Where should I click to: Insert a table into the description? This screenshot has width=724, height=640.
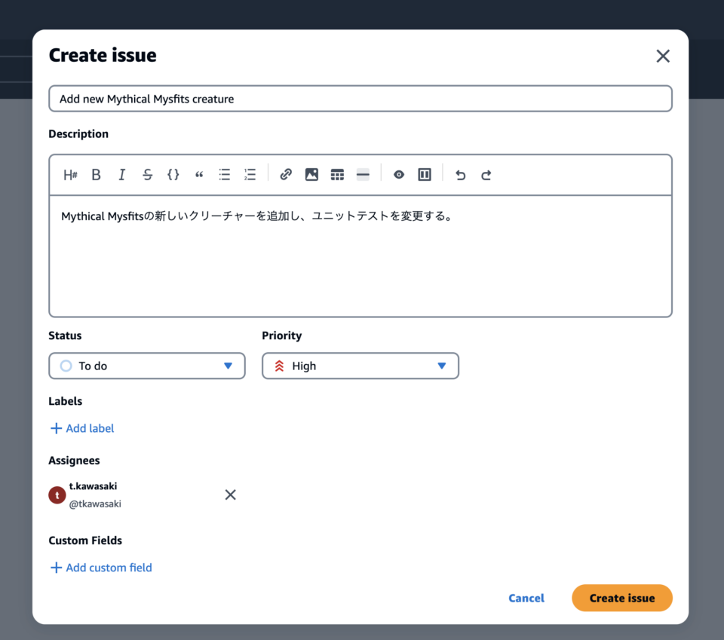[x=337, y=174]
